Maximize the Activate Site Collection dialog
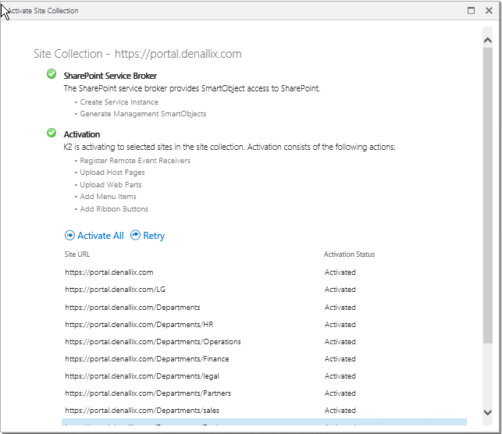 [471, 11]
